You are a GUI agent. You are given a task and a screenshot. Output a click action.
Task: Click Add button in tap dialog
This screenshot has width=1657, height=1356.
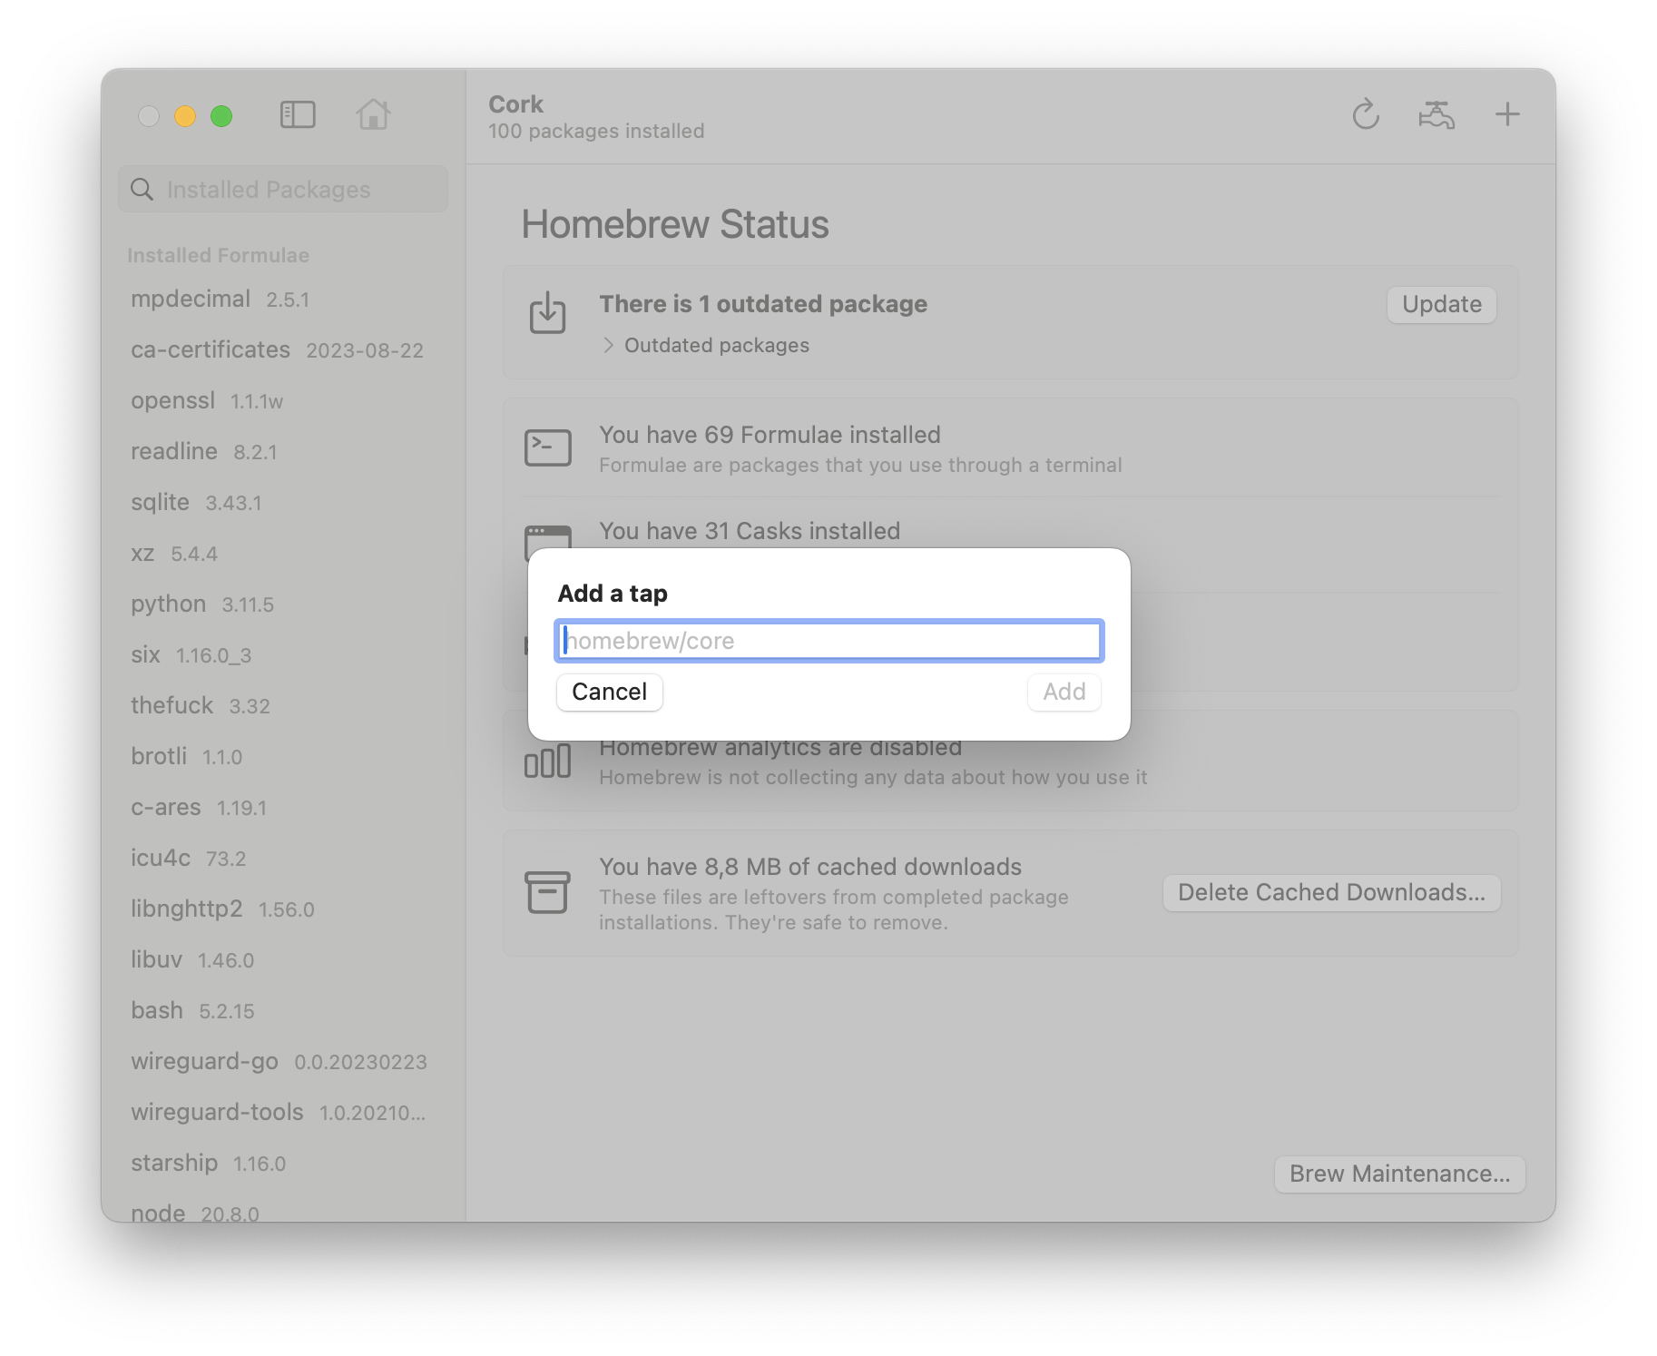click(x=1064, y=692)
